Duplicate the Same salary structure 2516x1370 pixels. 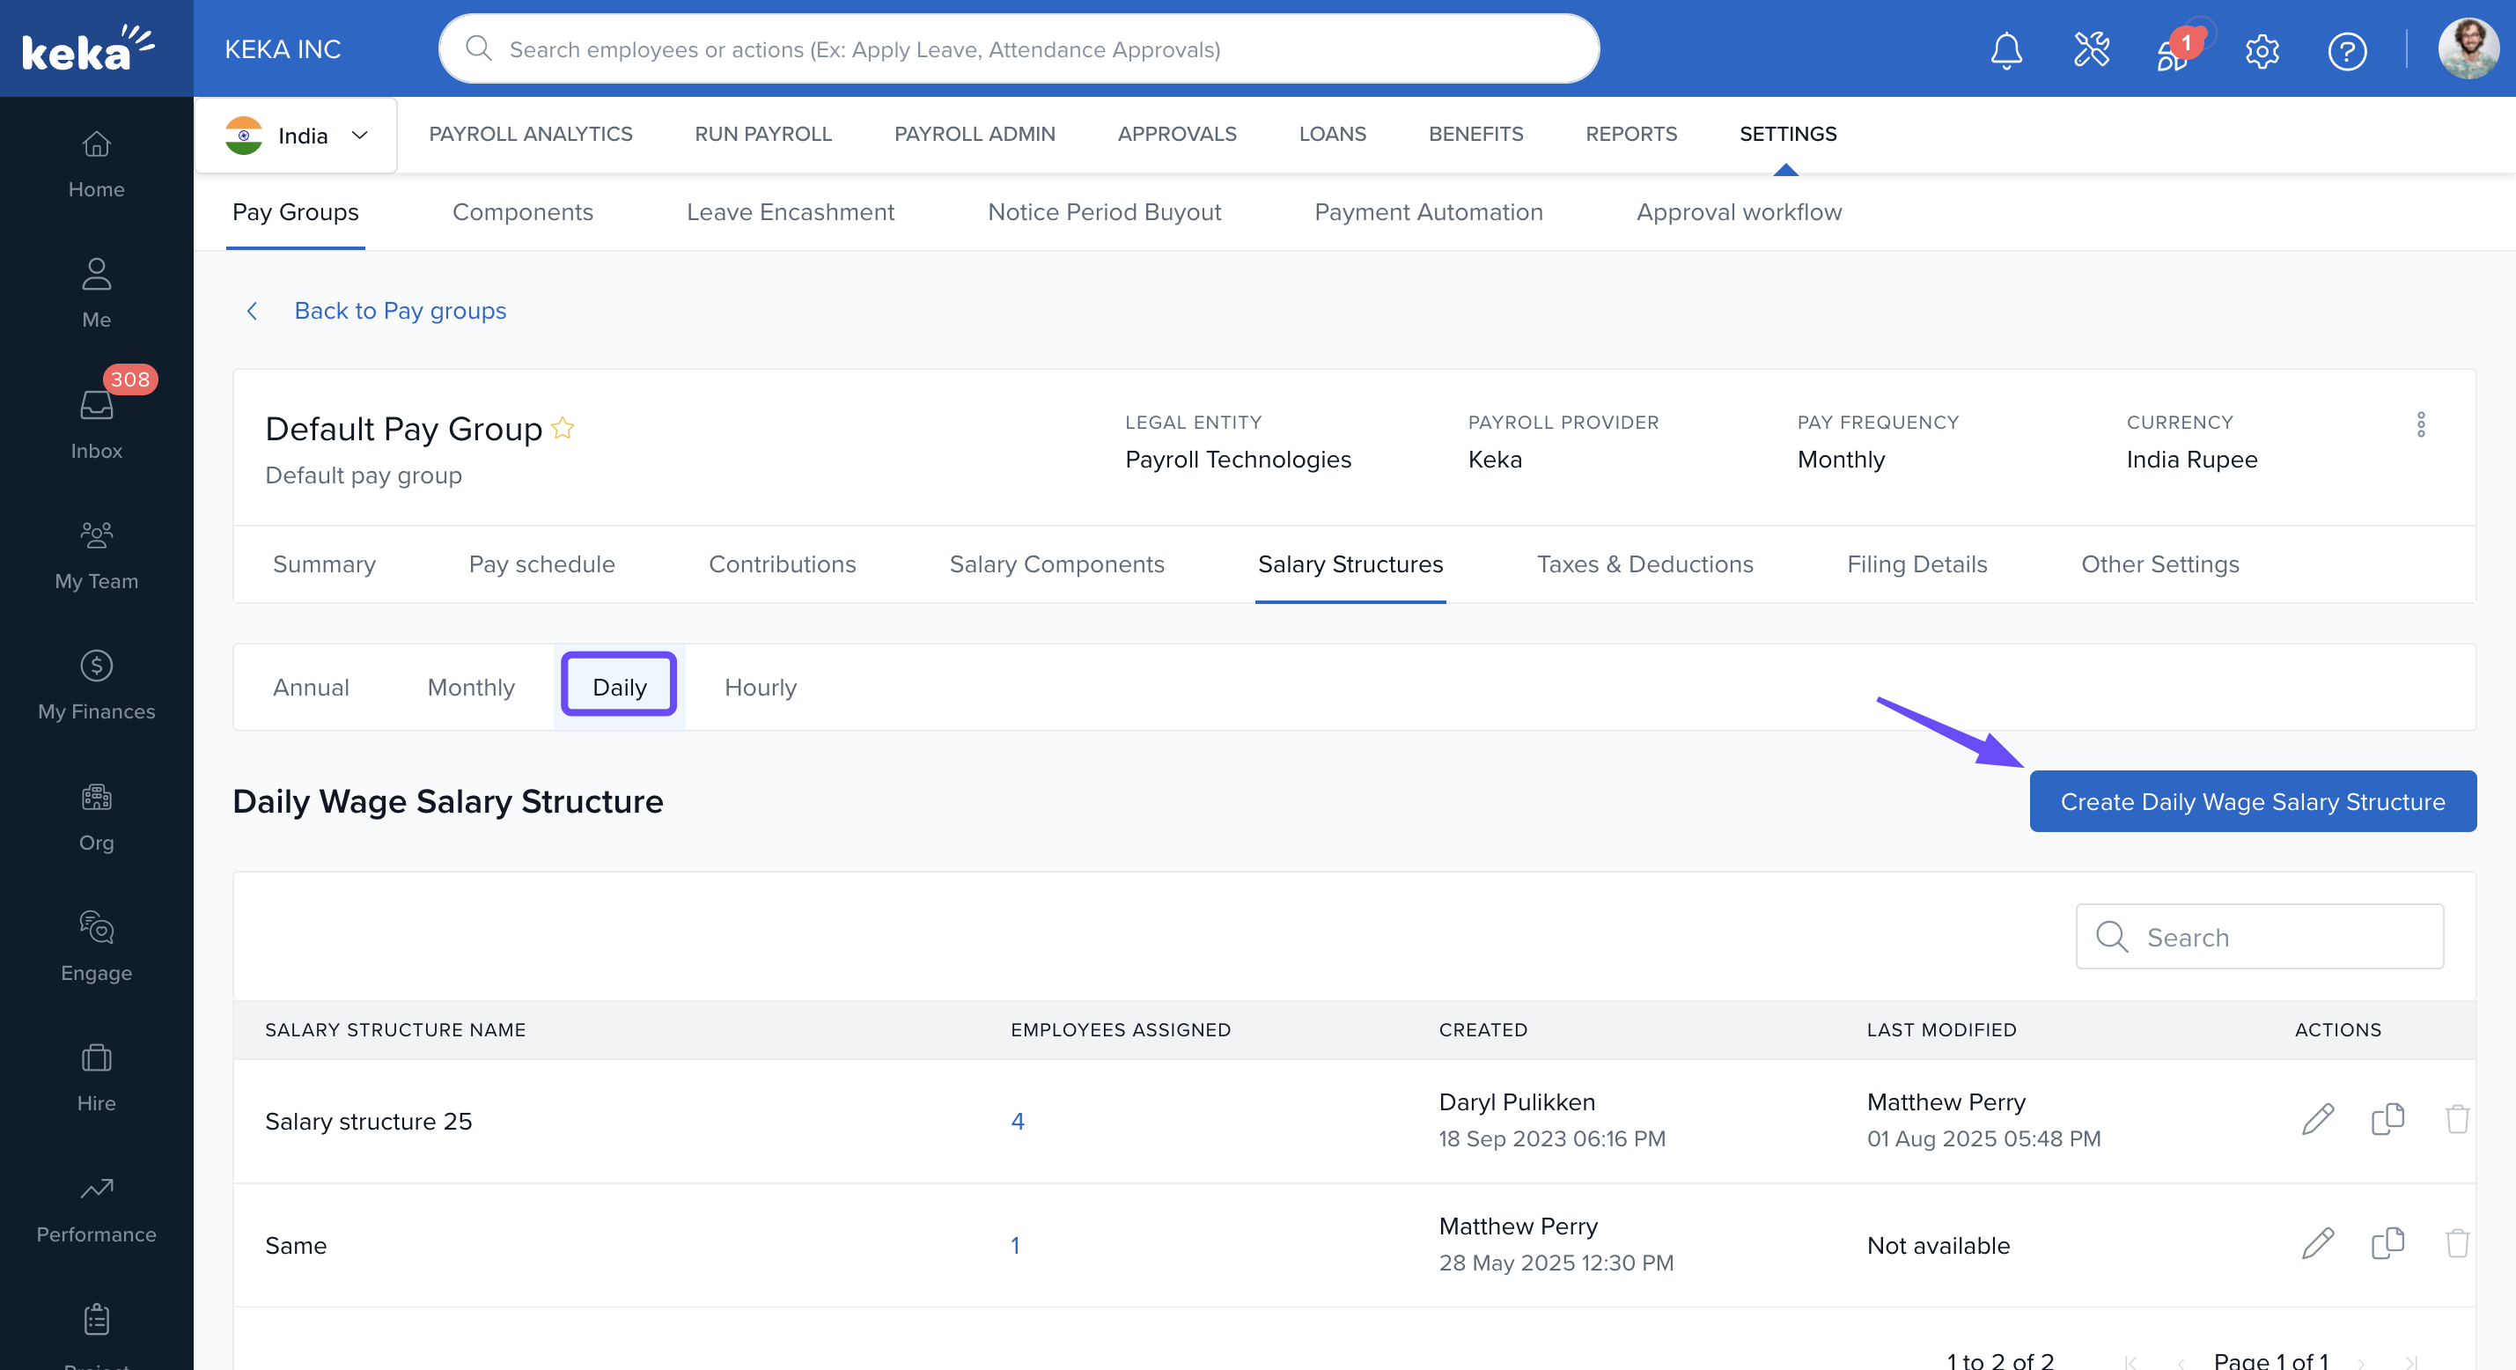[x=2387, y=1244]
